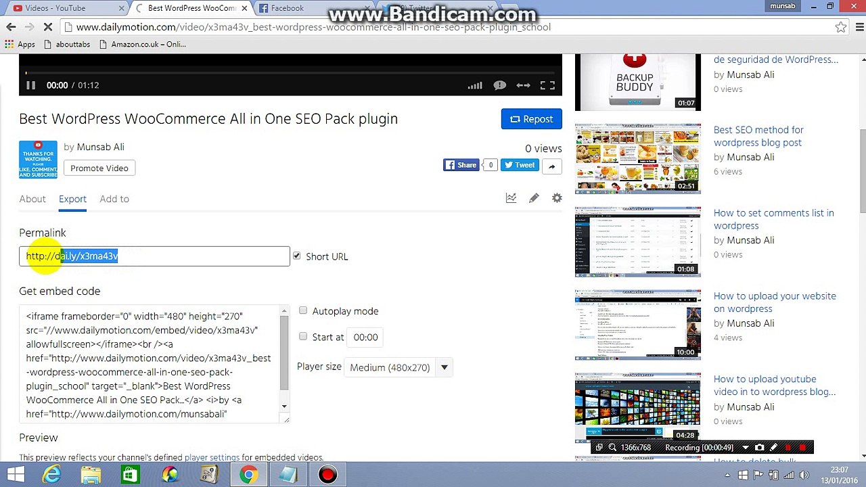Open File Explorer from taskbar
This screenshot has height=487, width=866.
pyautogui.click(x=91, y=475)
